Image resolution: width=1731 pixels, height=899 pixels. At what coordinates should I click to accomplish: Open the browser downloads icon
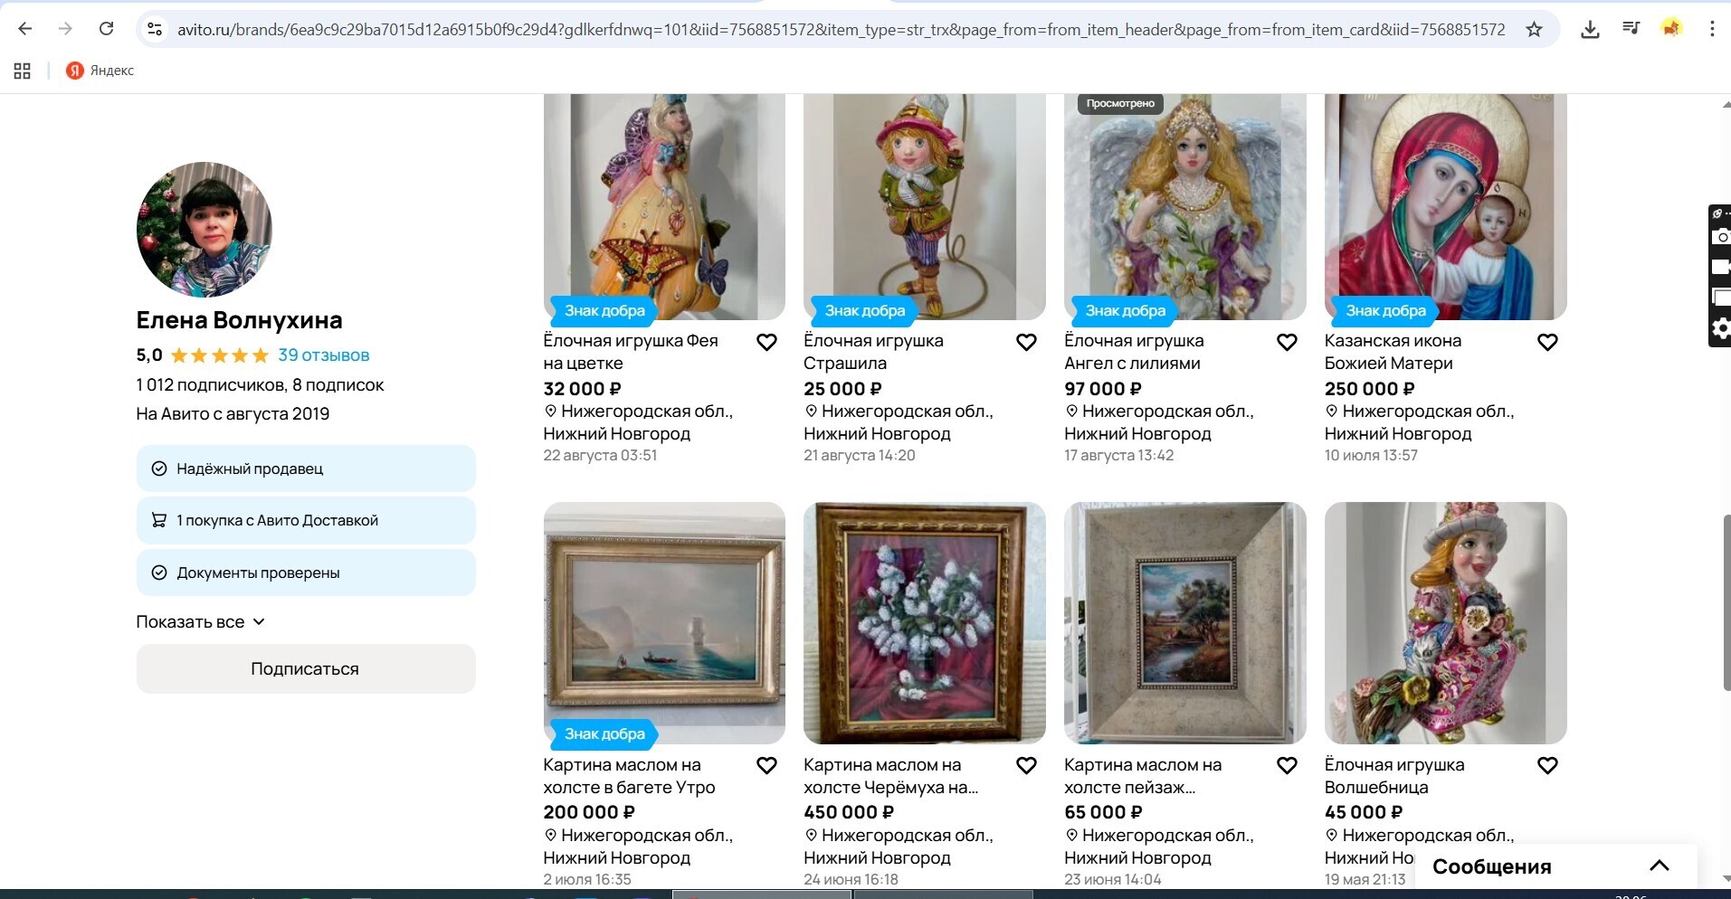click(x=1590, y=29)
